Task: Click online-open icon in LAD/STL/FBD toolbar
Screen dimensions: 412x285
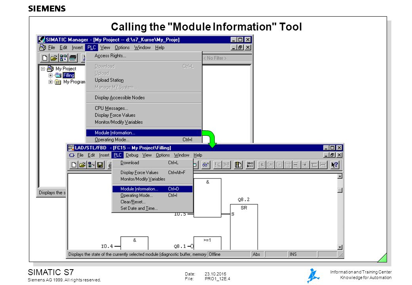Action: [91, 165]
